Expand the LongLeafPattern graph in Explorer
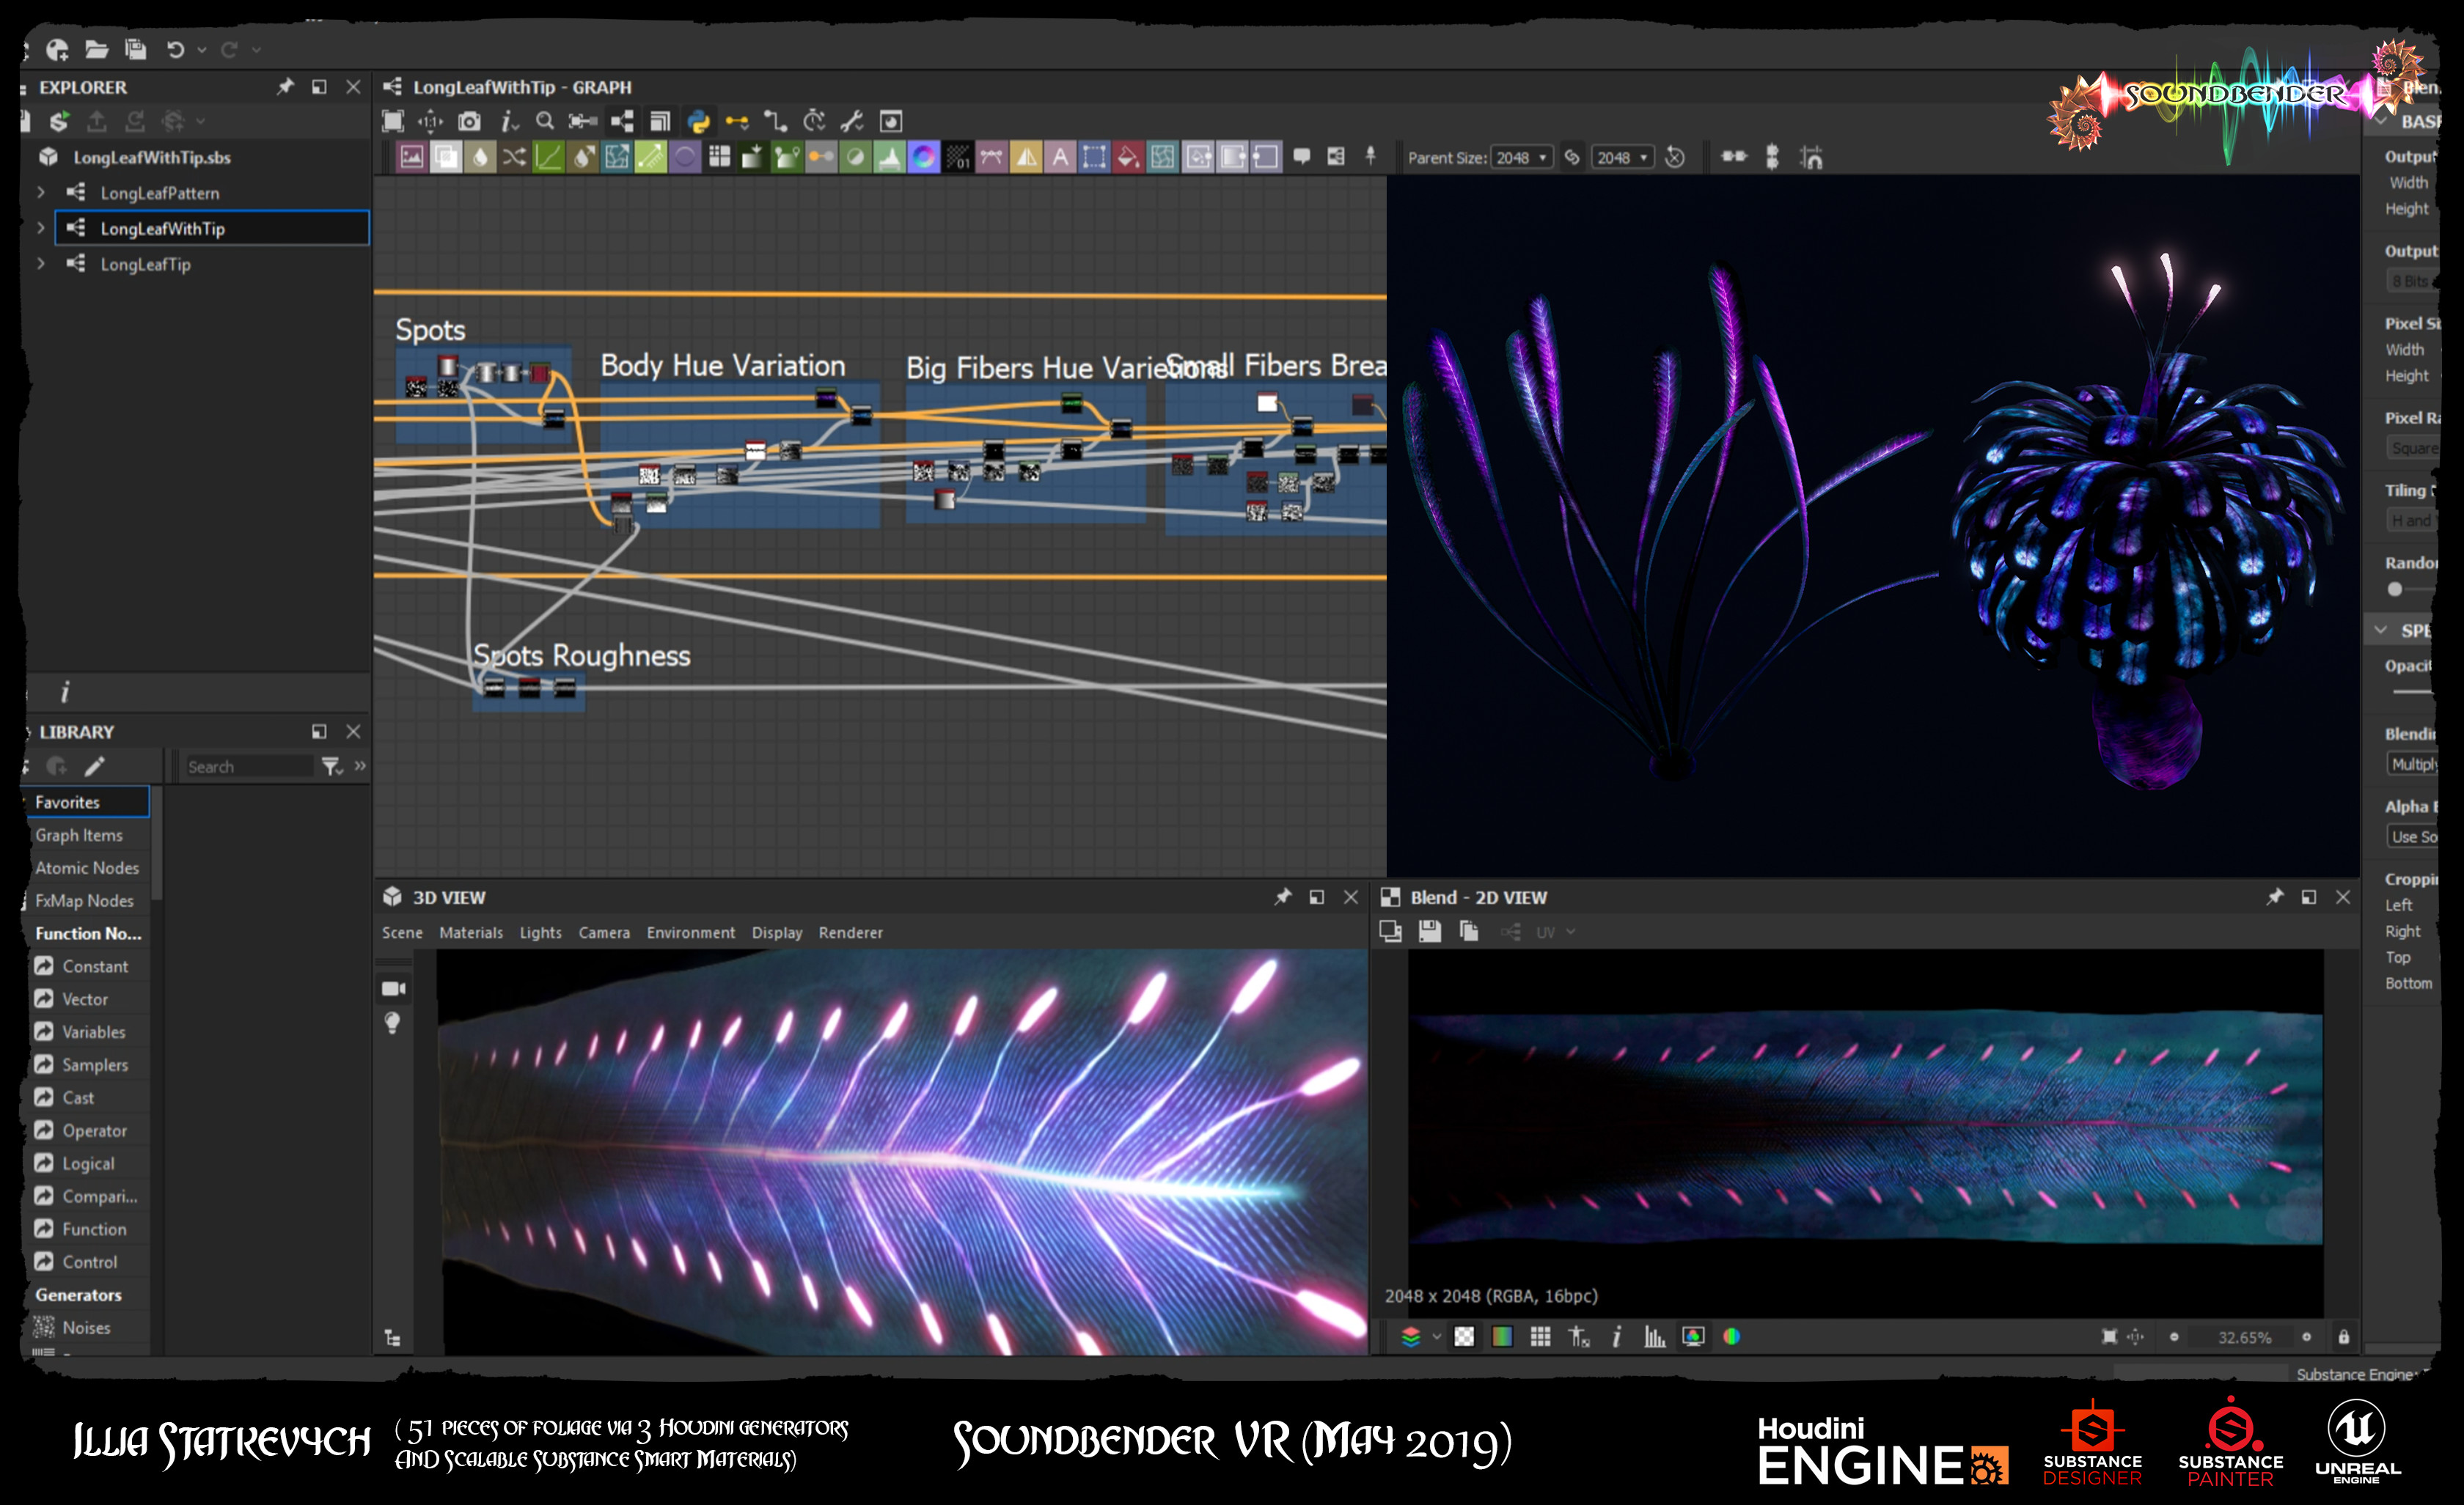 [41, 192]
